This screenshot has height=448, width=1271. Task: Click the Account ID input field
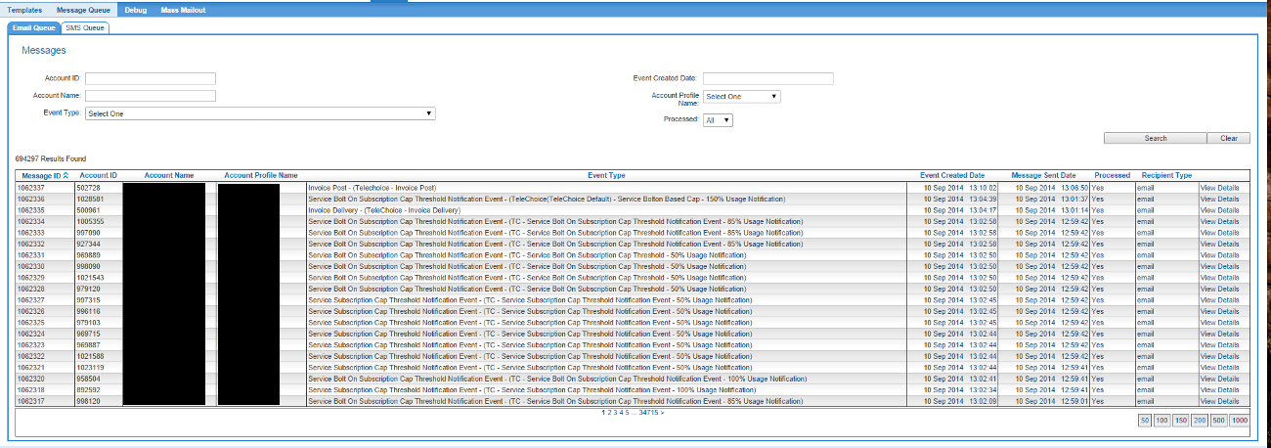(151, 78)
